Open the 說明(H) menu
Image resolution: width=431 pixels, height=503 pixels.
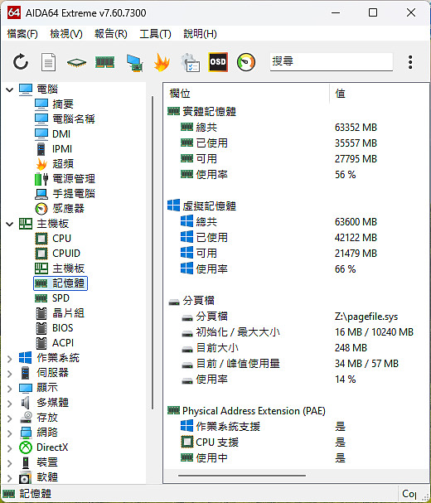point(200,33)
